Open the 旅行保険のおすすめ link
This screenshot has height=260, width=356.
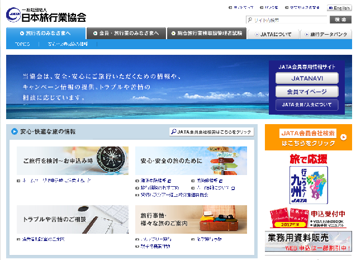(160, 188)
